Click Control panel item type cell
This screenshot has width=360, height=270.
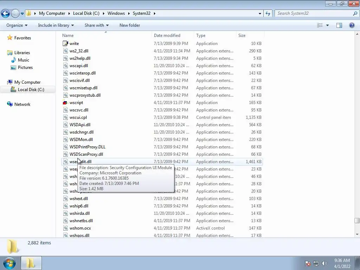pos(213,117)
